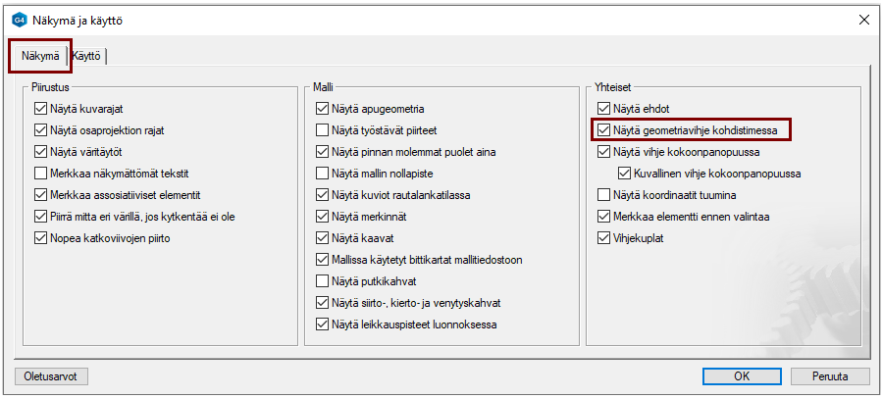Enable Näytä koordinaatit tuumina
Screen dimensions: 882x399
[604, 195]
